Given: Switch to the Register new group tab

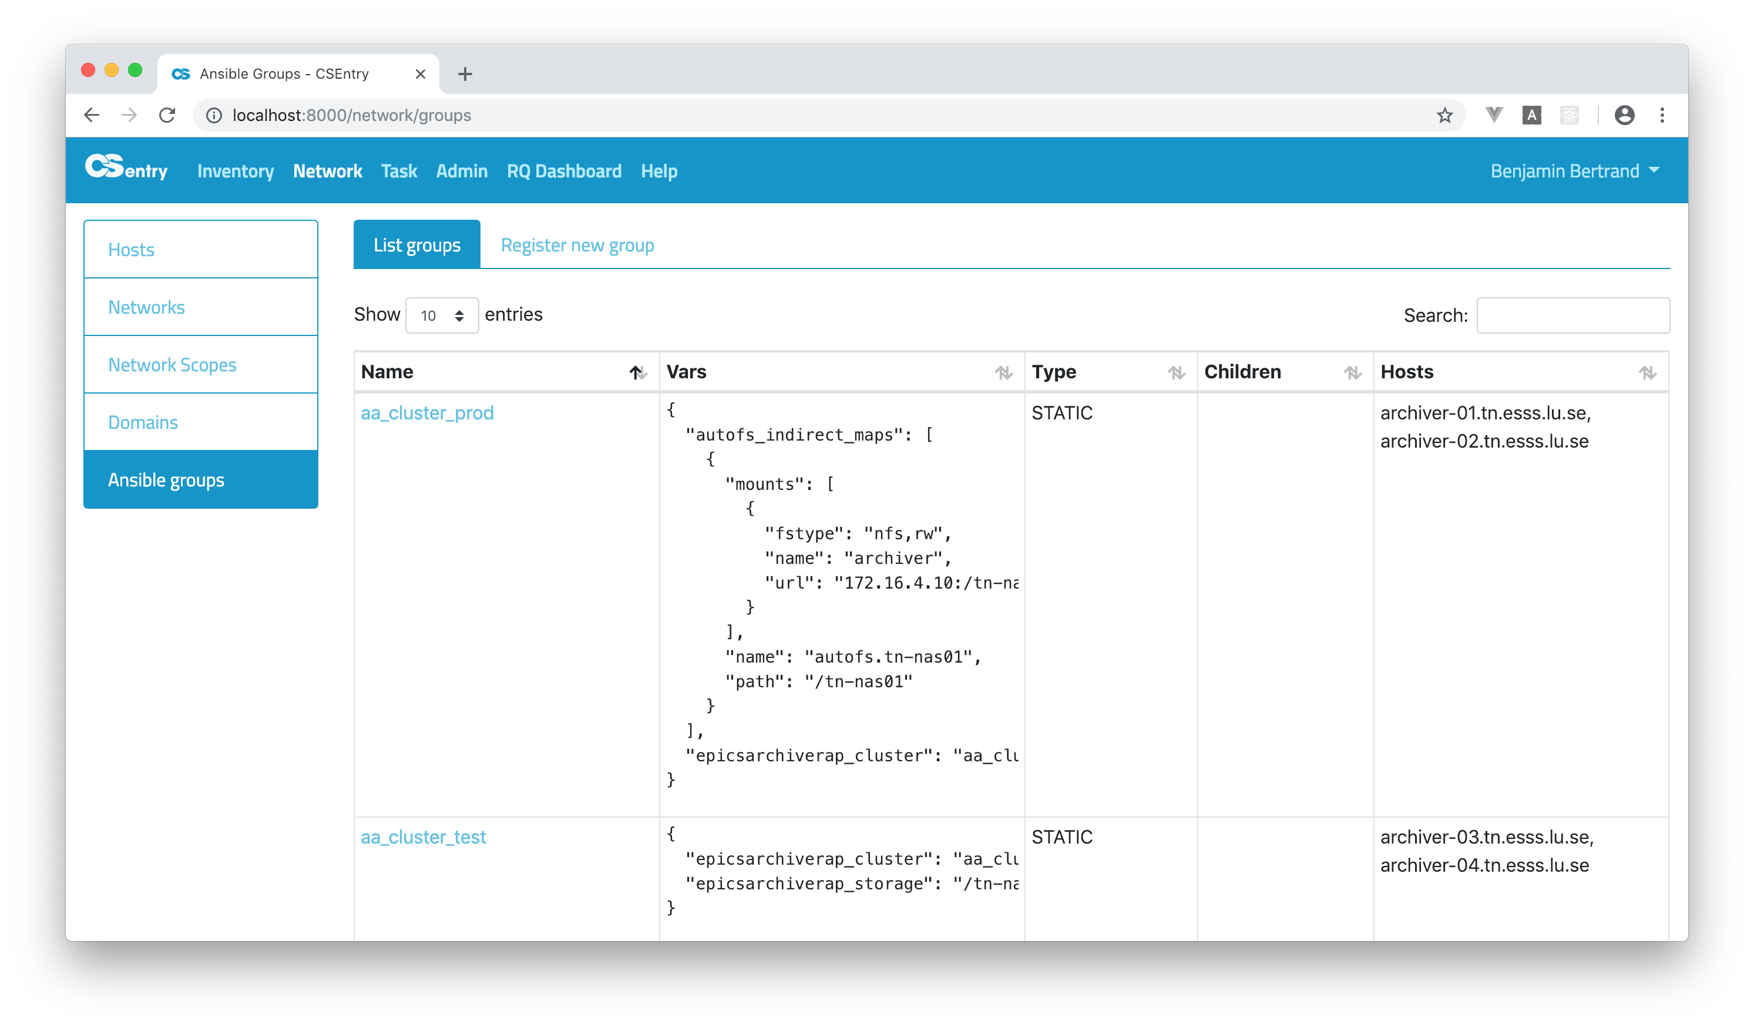Looking at the screenshot, I should coord(576,244).
